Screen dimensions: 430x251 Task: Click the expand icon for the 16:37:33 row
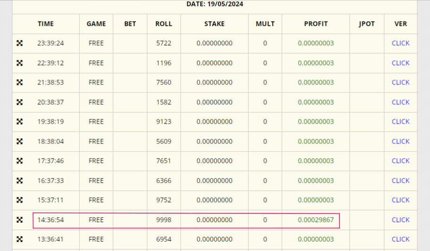19,181
